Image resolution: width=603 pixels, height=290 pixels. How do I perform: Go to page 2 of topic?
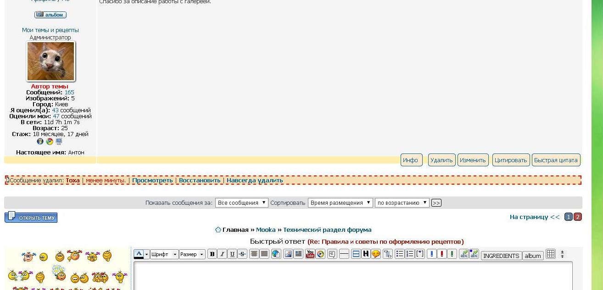coord(578,217)
